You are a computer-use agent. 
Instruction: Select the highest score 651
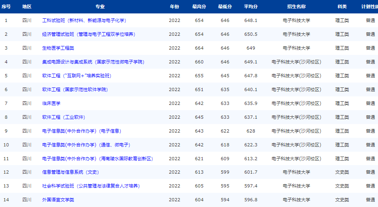coord(199,89)
